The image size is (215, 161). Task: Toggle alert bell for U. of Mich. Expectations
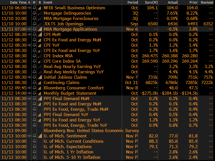point(35,147)
